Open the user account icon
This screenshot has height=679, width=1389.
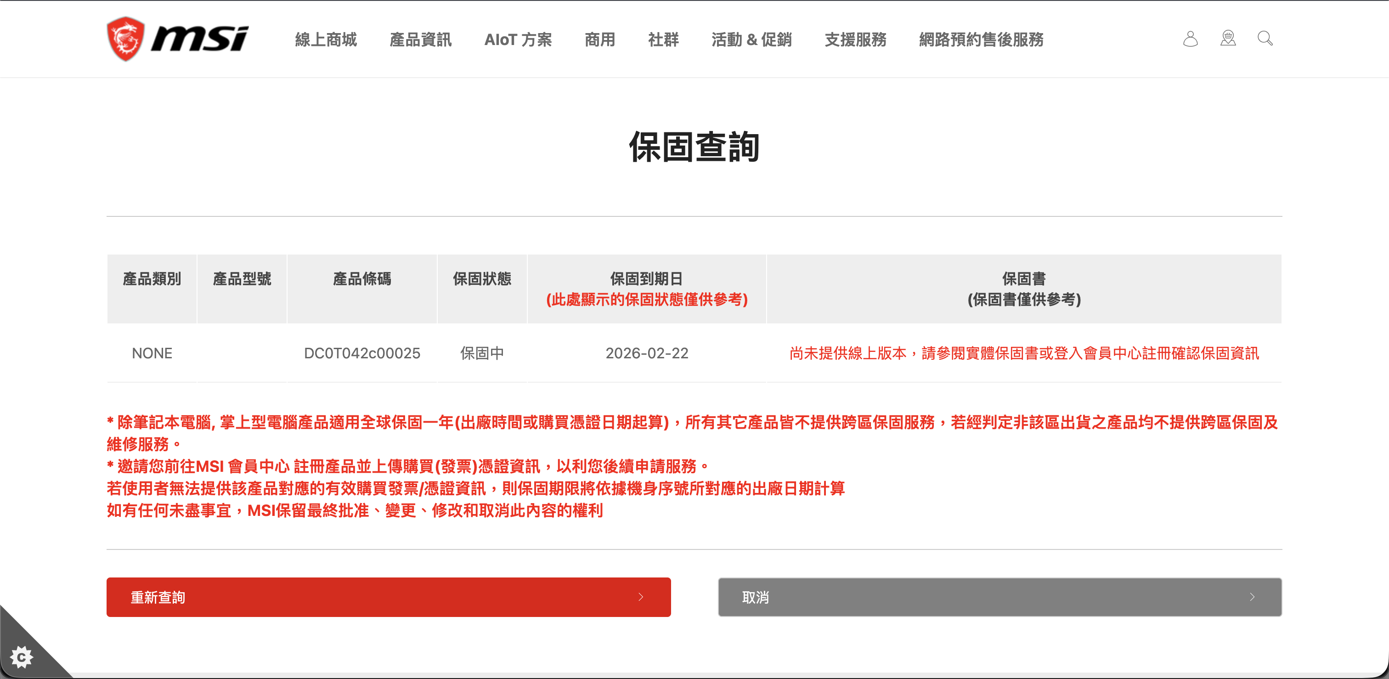(x=1190, y=39)
